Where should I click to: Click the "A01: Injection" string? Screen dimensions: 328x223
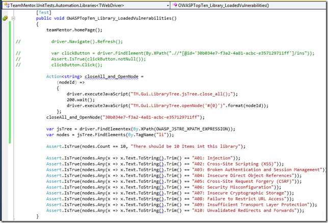click(x=212, y=158)
